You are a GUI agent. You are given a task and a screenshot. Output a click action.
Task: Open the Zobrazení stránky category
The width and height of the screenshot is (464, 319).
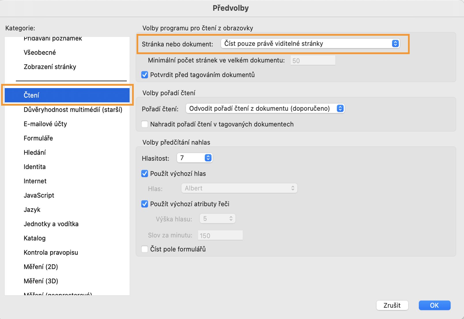pyautogui.click(x=50, y=67)
